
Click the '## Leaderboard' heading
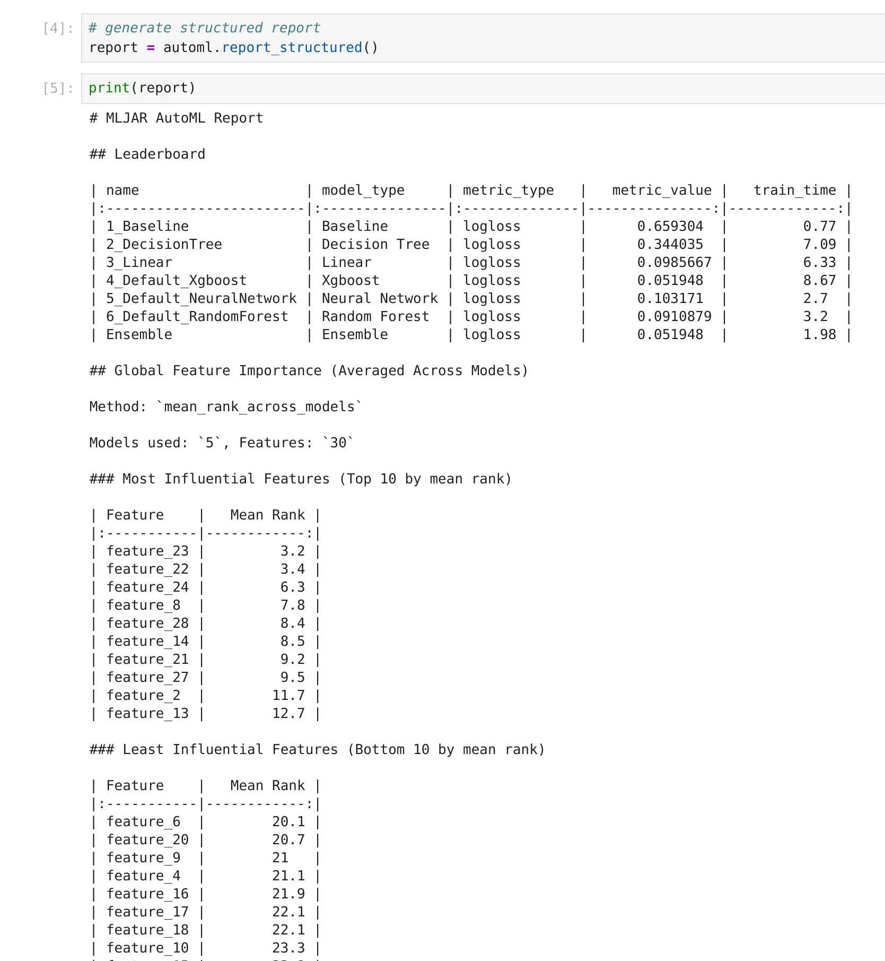pyautogui.click(x=147, y=154)
